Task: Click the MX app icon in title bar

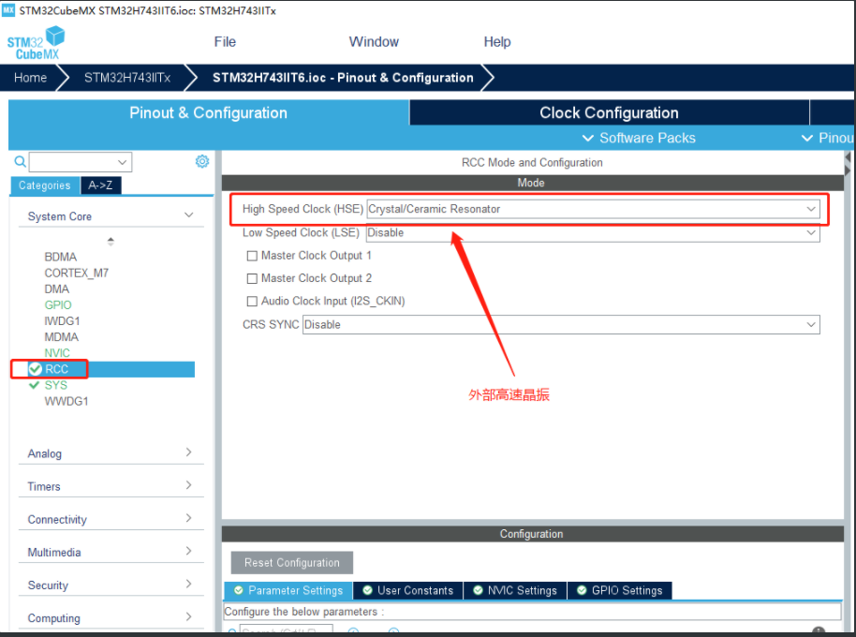Action: pyautogui.click(x=8, y=9)
